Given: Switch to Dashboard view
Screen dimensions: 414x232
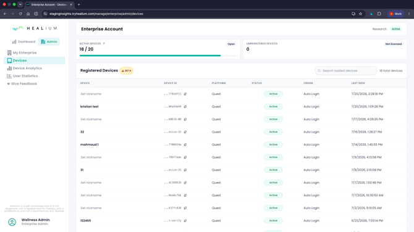Looking at the screenshot, I should (23, 42).
